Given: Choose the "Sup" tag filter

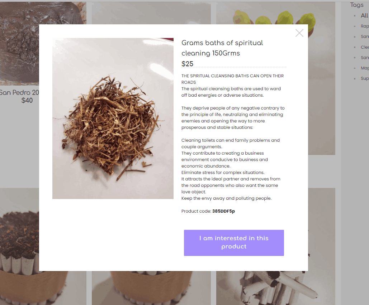Looking at the screenshot, I should 365,78.
